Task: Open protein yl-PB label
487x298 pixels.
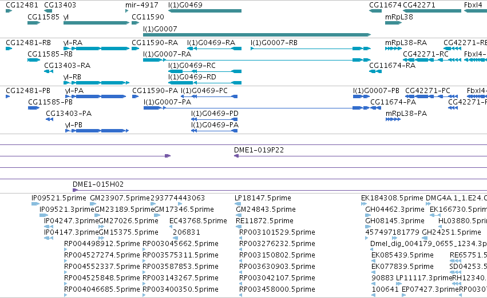Action: click(x=74, y=125)
